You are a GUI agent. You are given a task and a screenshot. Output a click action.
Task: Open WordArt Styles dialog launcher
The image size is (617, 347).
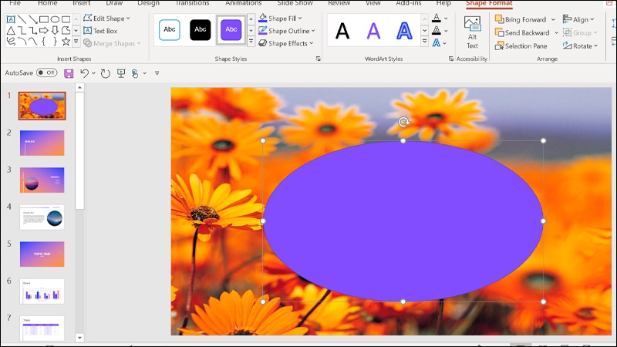coord(451,59)
